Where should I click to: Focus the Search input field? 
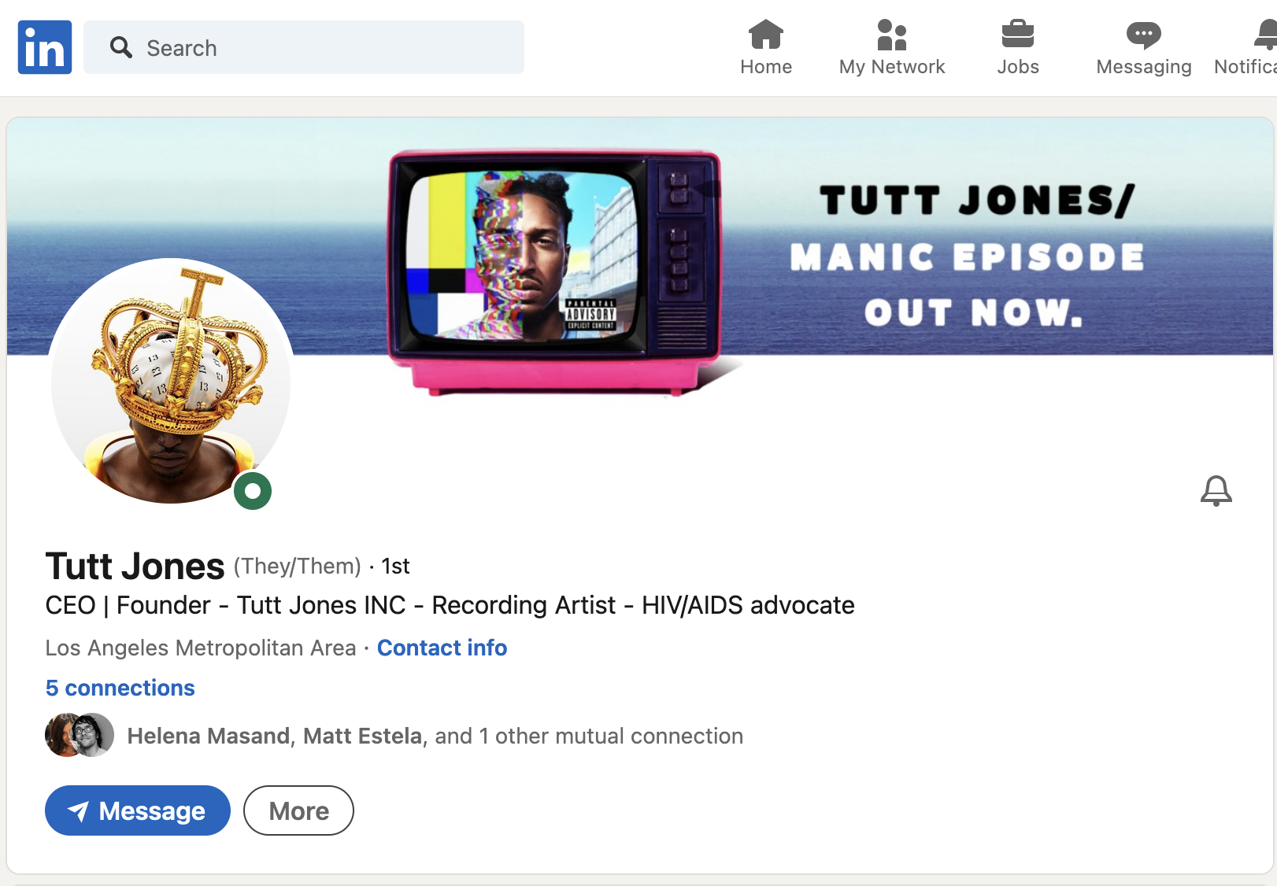tap(304, 47)
